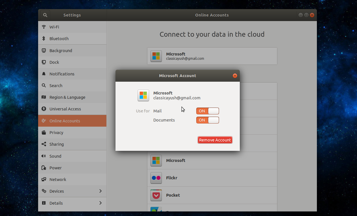Image resolution: width=357 pixels, height=216 pixels.
Task: Open Dock settings
Action: tap(72, 62)
